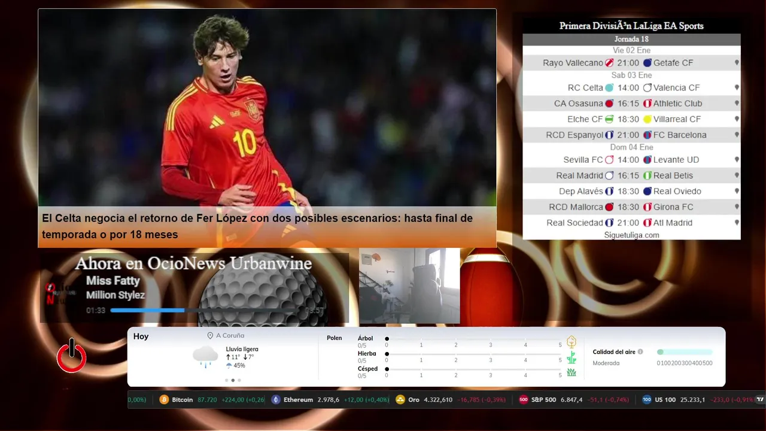Image resolution: width=766 pixels, height=431 pixels.
Task: Click the S&P 500 ticker name
Action: pos(543,399)
